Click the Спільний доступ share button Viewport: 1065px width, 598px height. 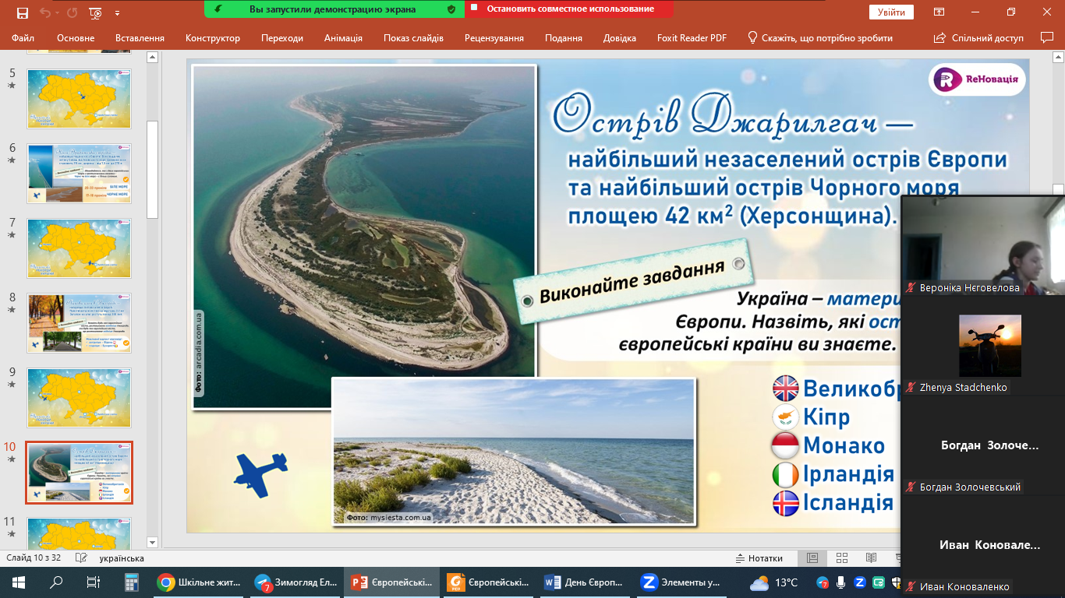coord(978,37)
